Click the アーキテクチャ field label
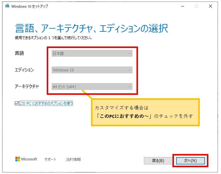The width and height of the screenshot is (221, 174). tap(27, 87)
